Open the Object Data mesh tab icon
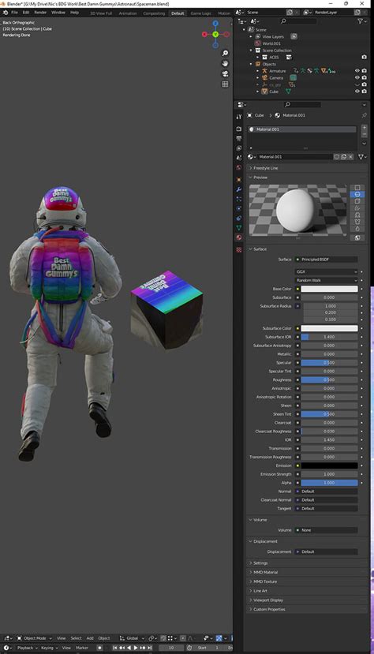The image size is (374, 654). pyautogui.click(x=239, y=228)
